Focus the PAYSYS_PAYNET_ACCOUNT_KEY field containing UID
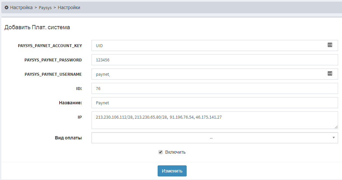Screen dimensions: 342x180 pyautogui.click(x=208, y=46)
